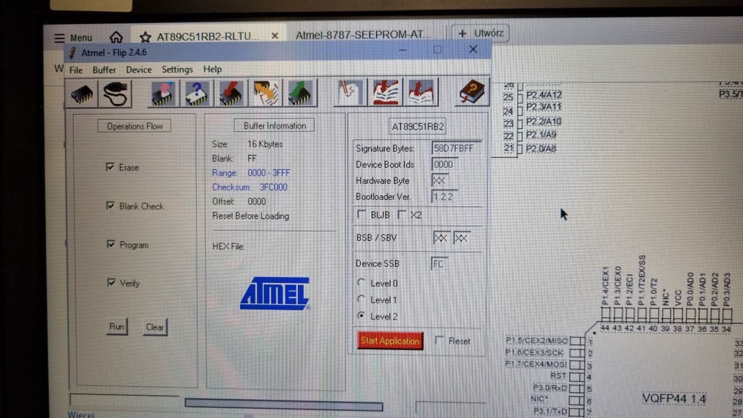
Task: Click the first BSB / SBV field
Action: click(441, 238)
